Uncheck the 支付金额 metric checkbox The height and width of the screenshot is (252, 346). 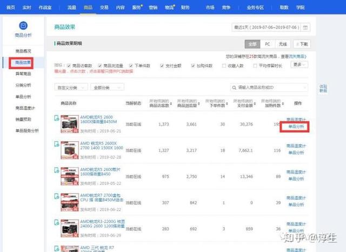[162, 66]
